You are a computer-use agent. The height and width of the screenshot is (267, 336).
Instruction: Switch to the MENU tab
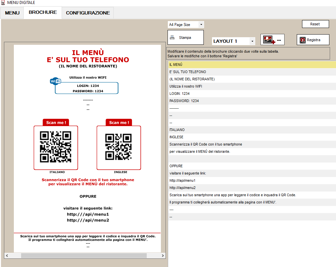[12, 13]
